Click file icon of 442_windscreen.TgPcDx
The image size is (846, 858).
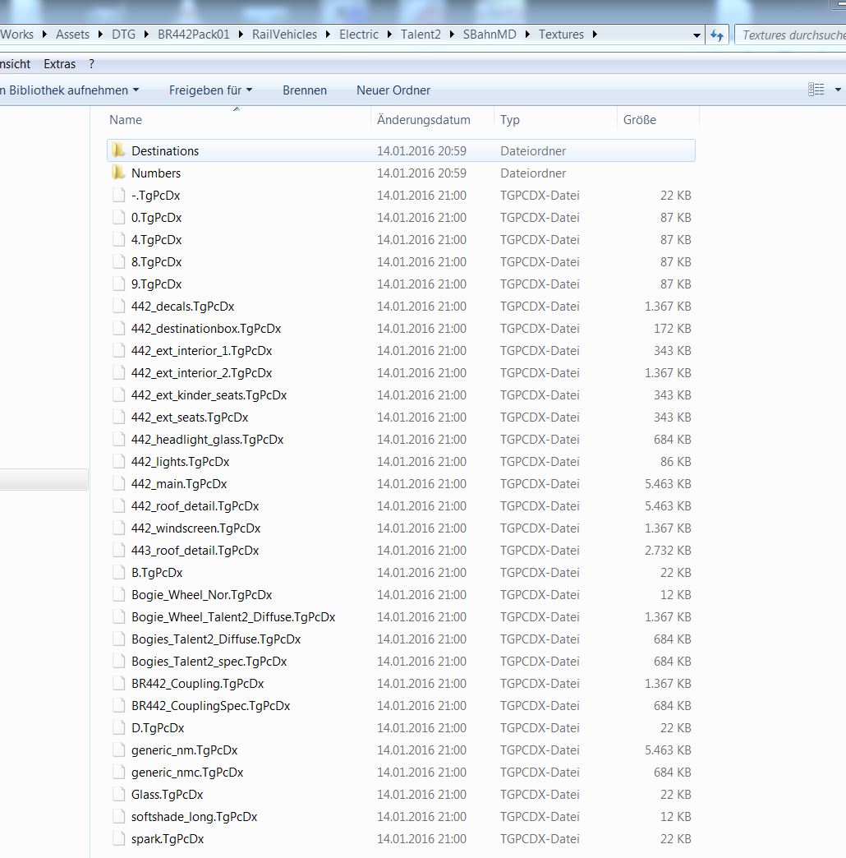[118, 528]
